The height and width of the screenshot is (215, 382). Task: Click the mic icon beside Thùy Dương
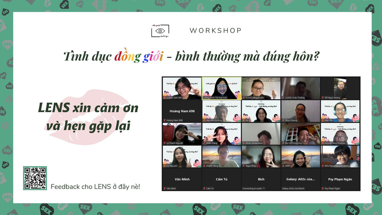(x=283, y=120)
